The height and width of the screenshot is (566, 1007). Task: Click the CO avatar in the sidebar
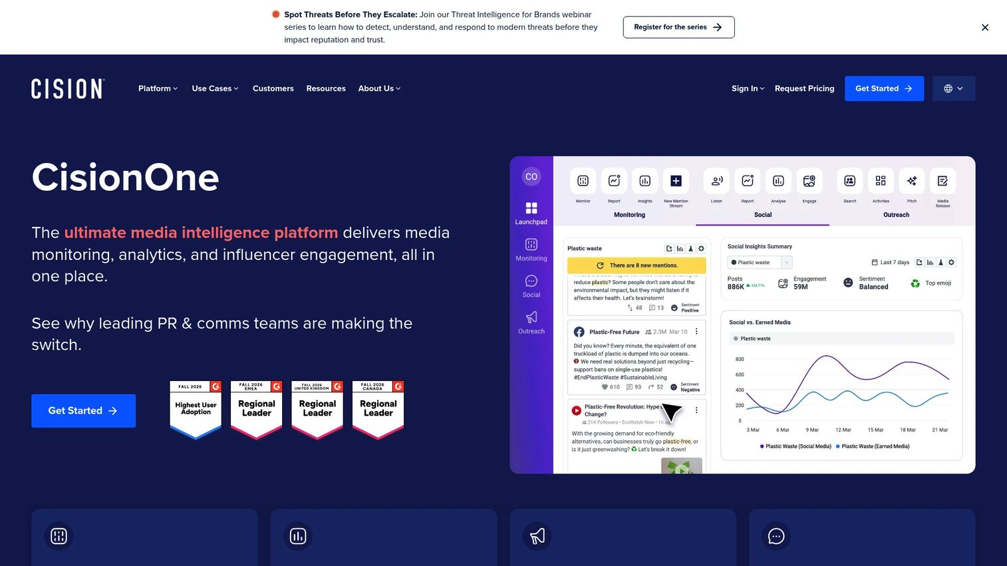click(x=531, y=176)
